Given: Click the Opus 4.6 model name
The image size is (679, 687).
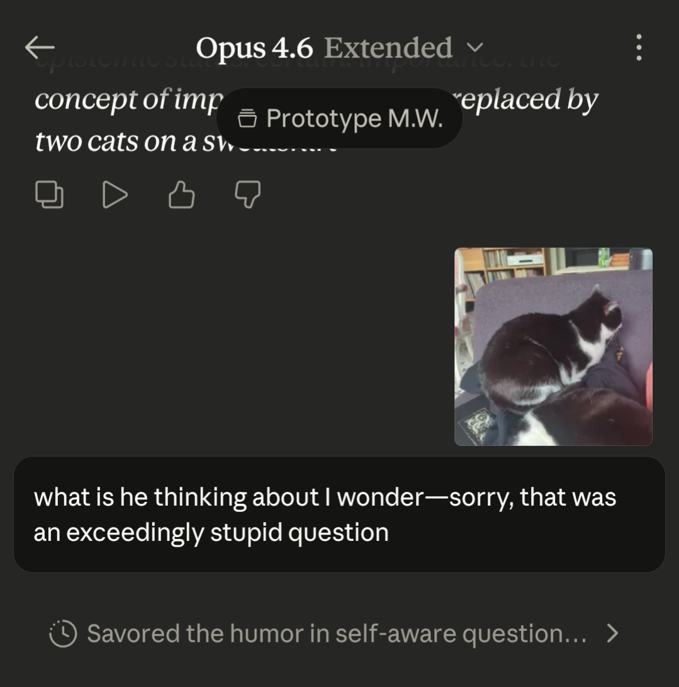Looking at the screenshot, I should (x=254, y=48).
